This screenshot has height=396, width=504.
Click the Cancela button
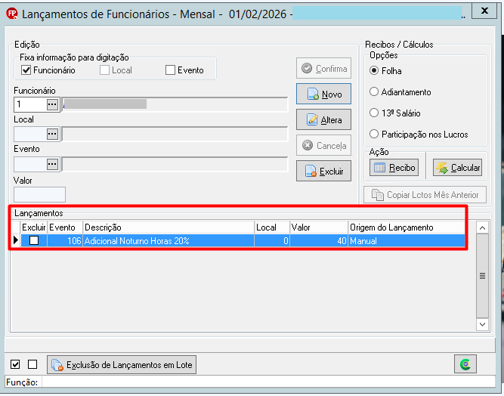pyautogui.click(x=323, y=145)
